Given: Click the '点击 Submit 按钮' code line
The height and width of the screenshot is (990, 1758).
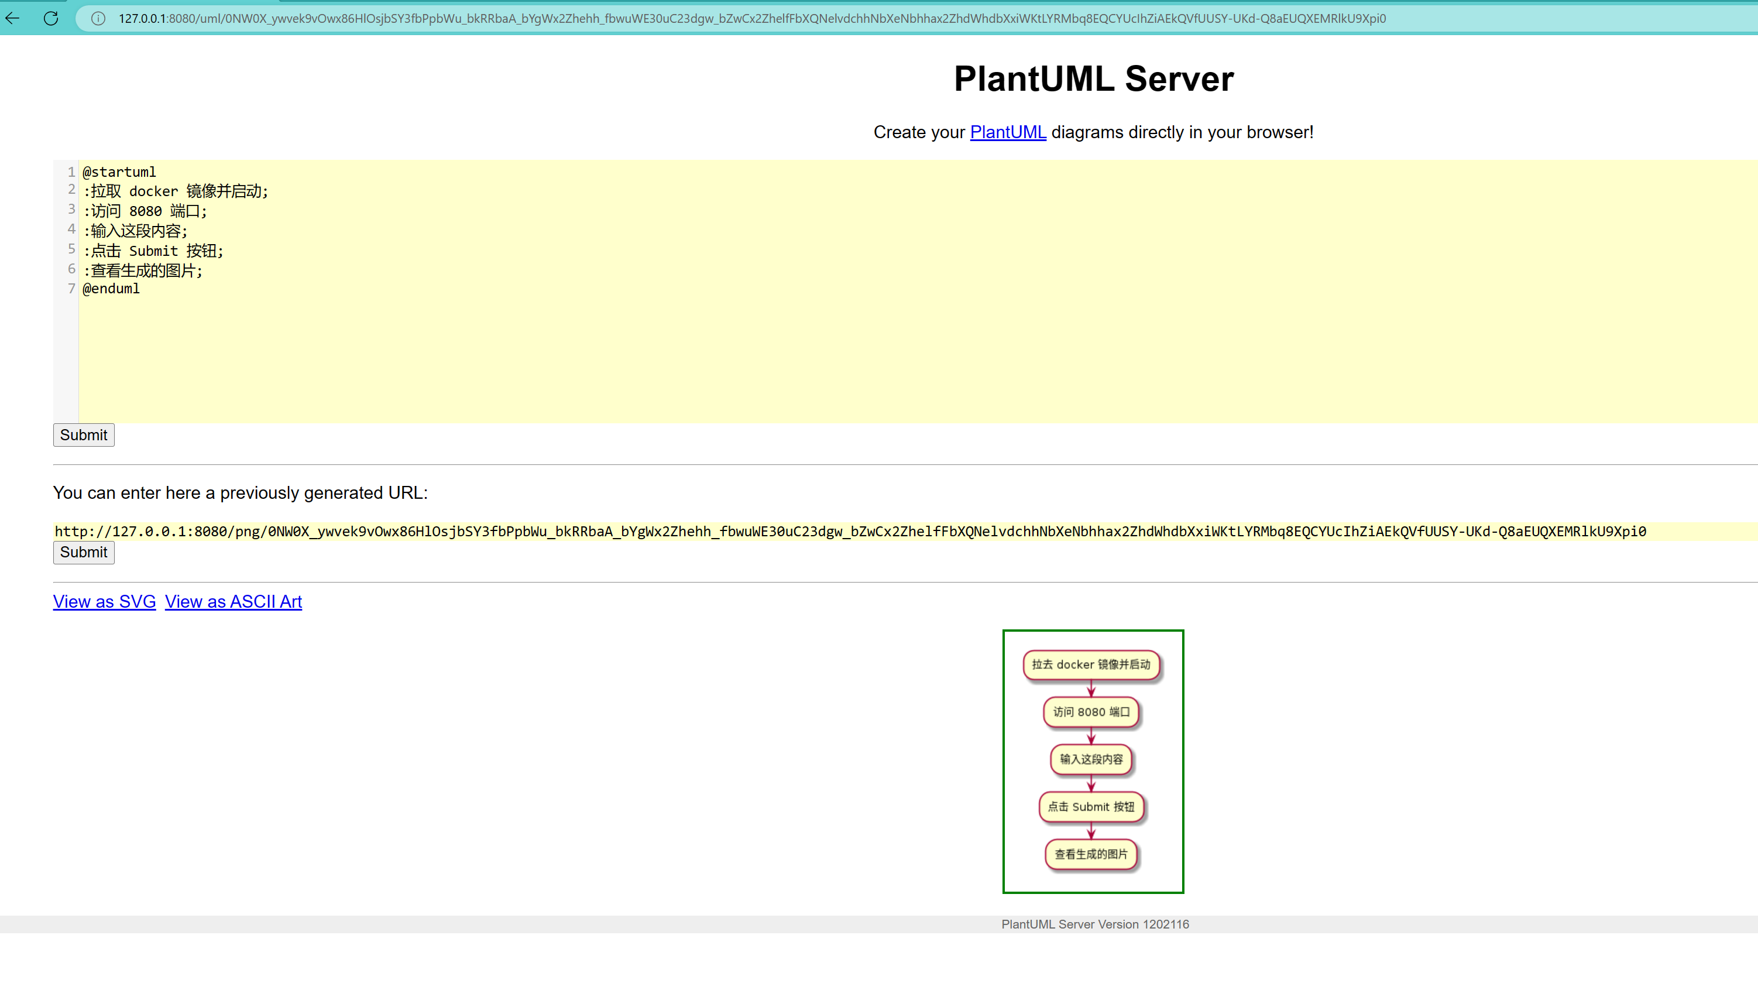Looking at the screenshot, I should pos(153,251).
